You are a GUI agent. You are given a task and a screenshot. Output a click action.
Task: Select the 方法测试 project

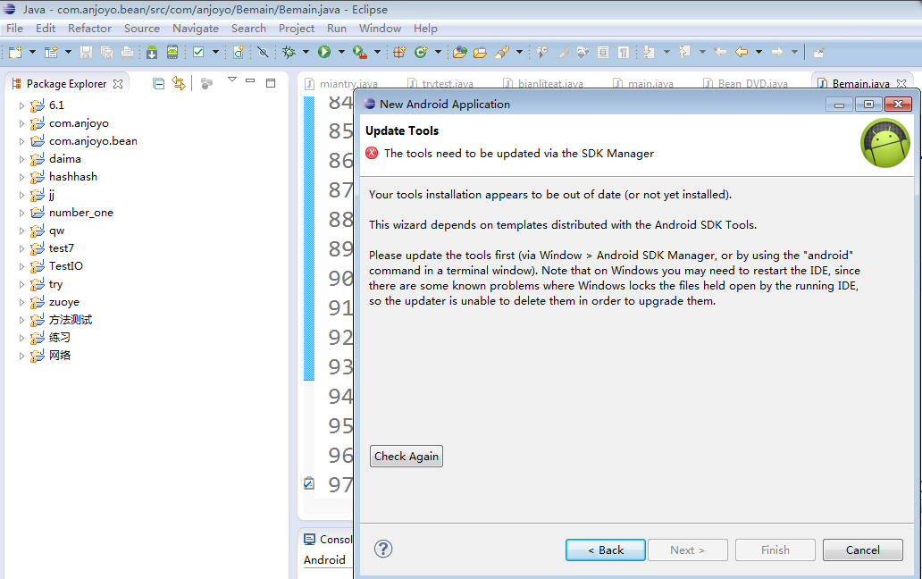[x=71, y=320]
